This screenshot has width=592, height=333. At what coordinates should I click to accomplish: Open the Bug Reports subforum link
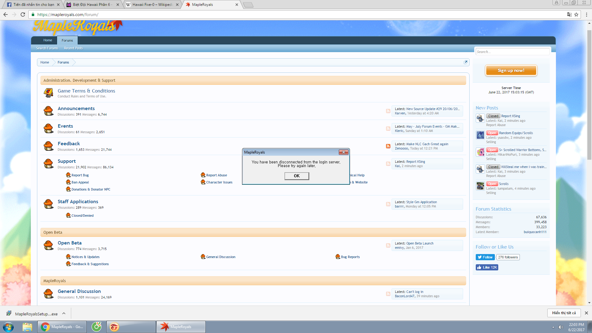350,257
